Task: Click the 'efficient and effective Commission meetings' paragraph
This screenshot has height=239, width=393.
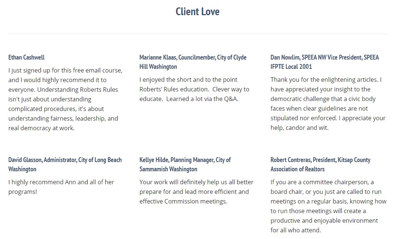Action: pos(196,192)
